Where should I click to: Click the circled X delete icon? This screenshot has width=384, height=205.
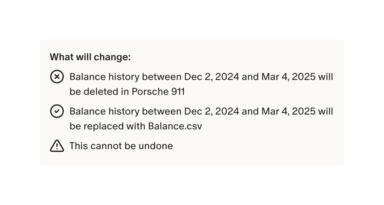coord(57,77)
